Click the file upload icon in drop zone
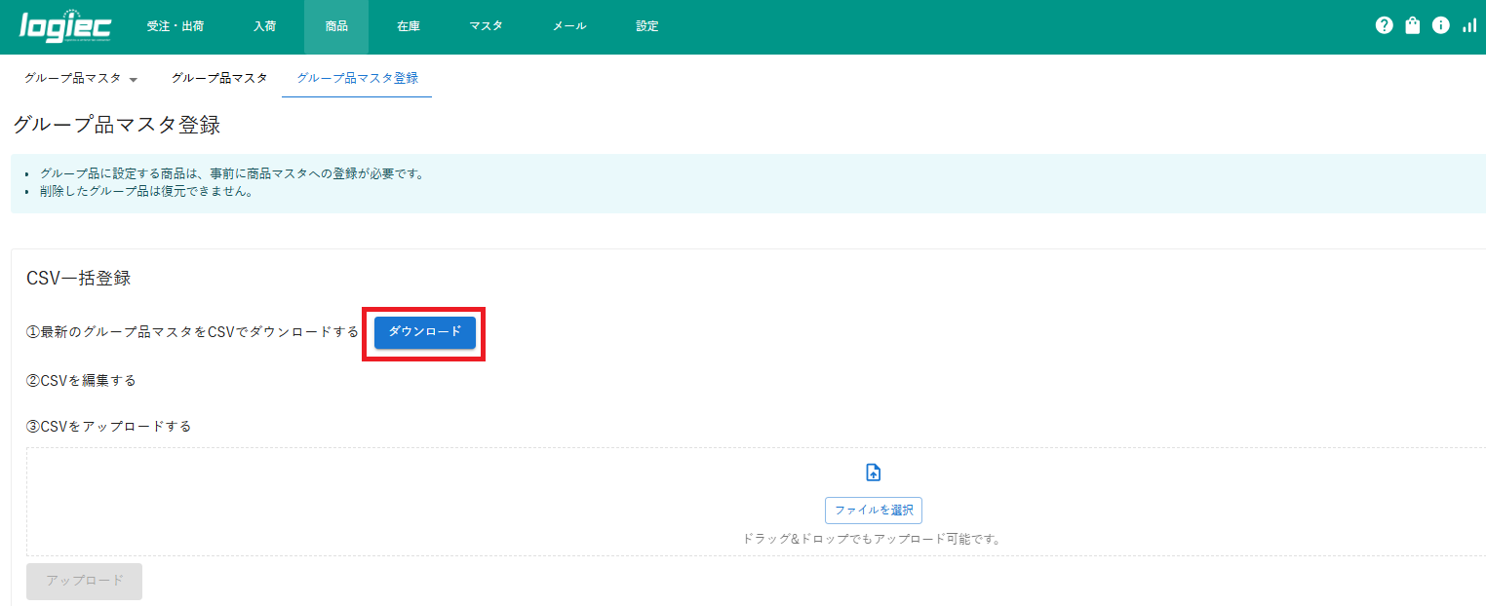 click(x=874, y=473)
